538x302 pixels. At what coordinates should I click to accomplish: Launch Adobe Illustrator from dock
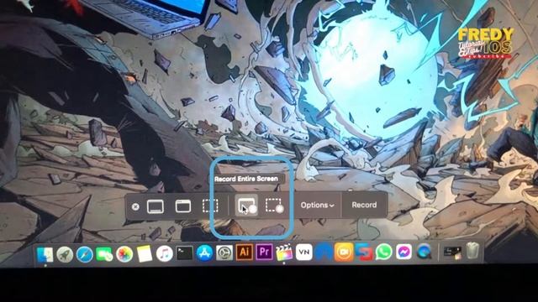coord(245,253)
